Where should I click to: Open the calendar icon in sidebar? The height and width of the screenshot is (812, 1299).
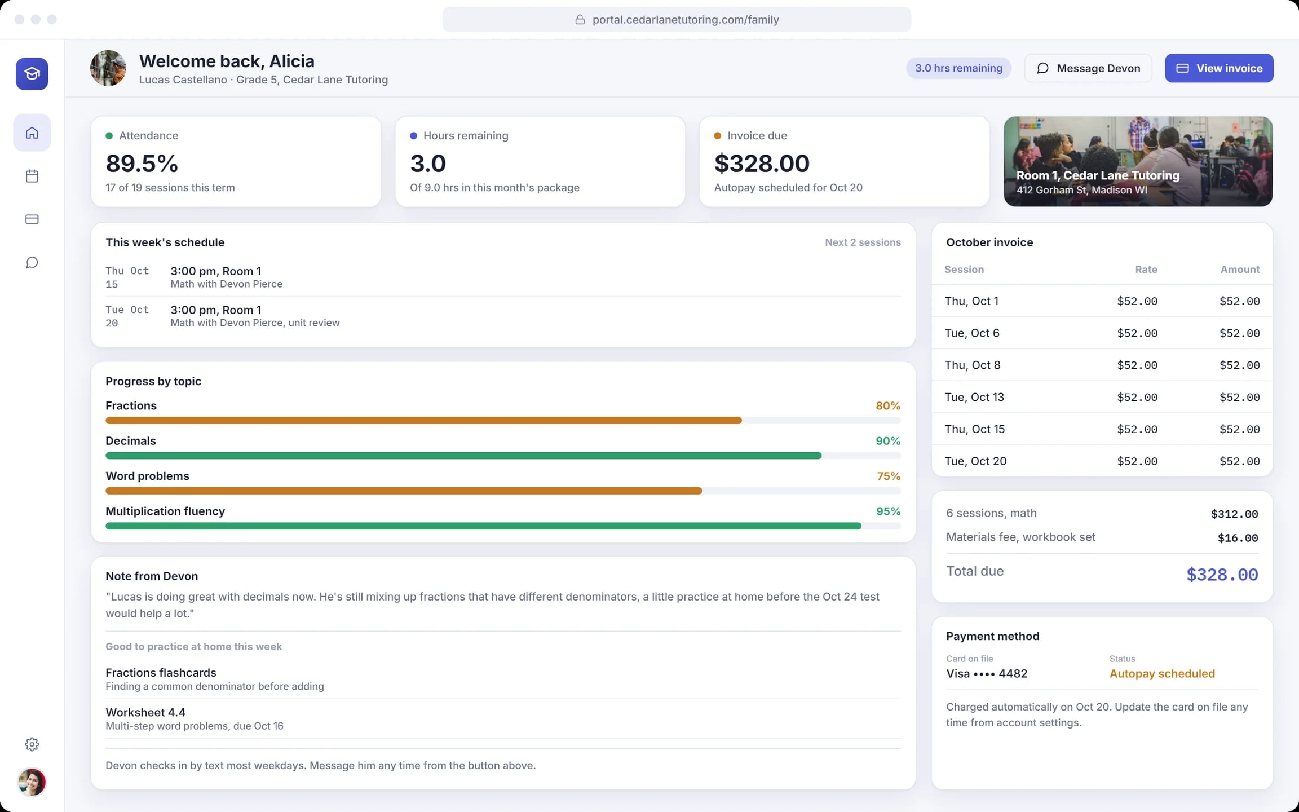(32, 176)
